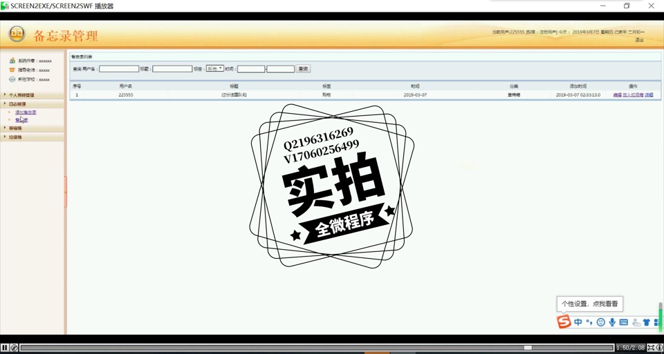The width and height of the screenshot is (664, 354).
Task: Click the 2019-03-07 time cell
Action: pos(416,95)
